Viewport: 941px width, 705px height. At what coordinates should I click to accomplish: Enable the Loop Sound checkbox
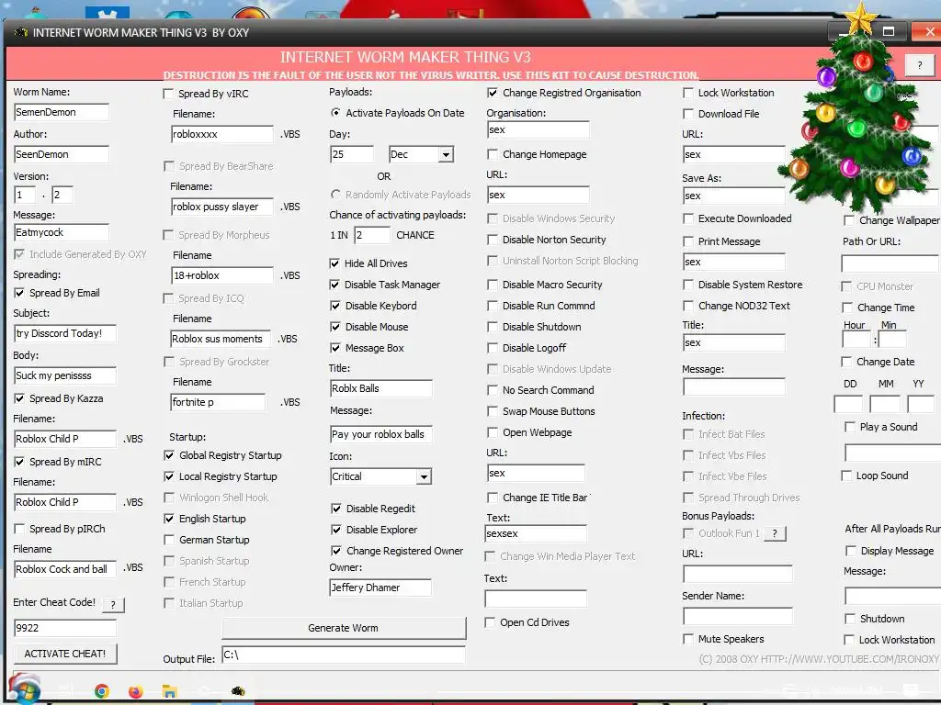pos(846,476)
